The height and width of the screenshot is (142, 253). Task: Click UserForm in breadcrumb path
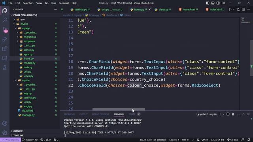111,15
